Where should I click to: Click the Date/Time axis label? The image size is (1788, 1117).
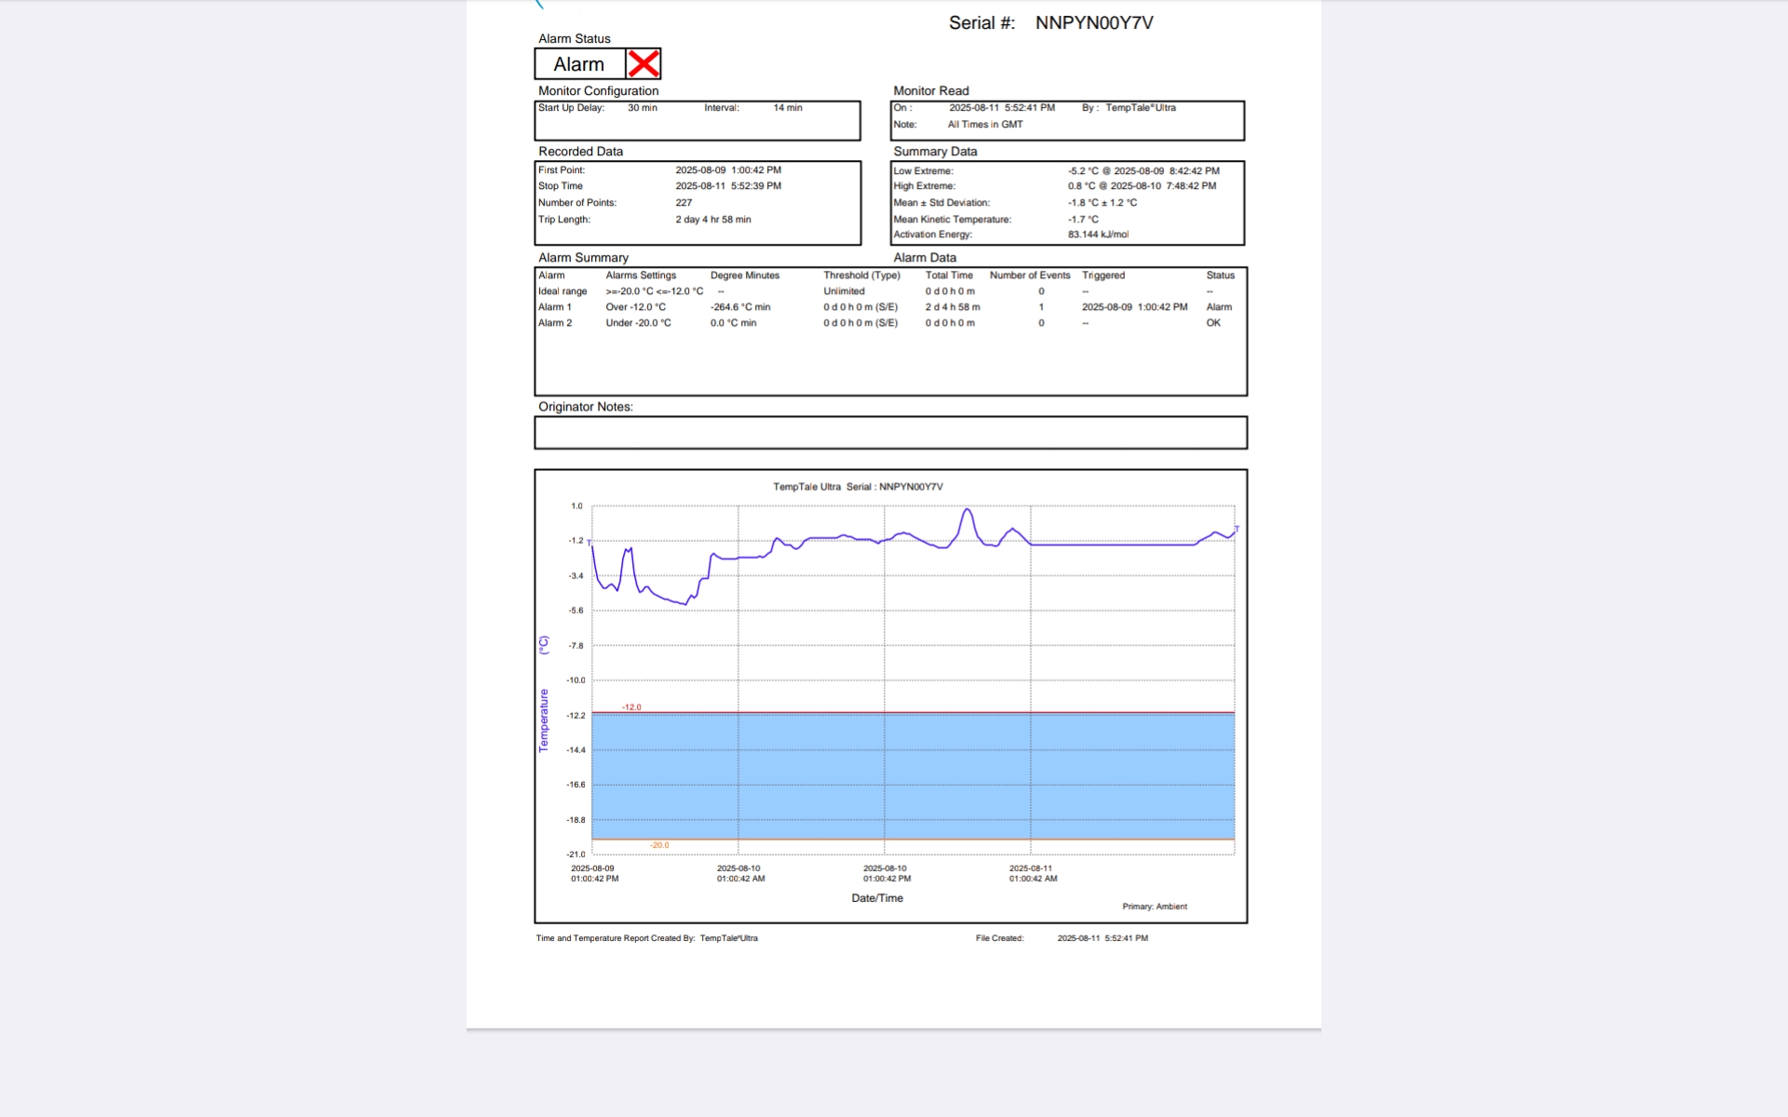pyautogui.click(x=877, y=898)
